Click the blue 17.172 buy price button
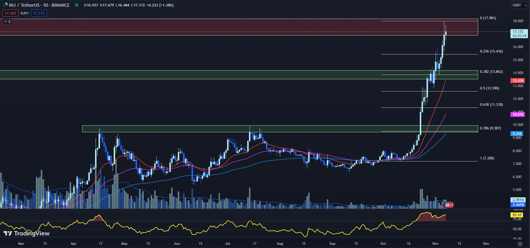 (39, 13)
